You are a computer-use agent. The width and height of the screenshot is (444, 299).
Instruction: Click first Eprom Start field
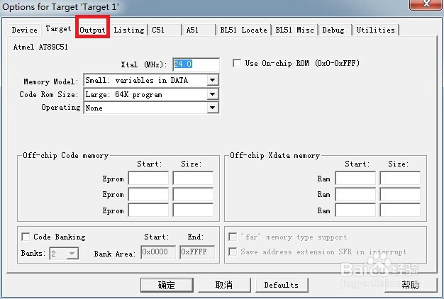(148, 179)
